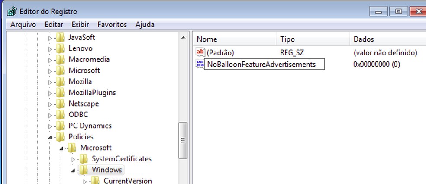Click the MozillaPlugins folder icon
Screen dimensions: 426x184
pos(60,92)
